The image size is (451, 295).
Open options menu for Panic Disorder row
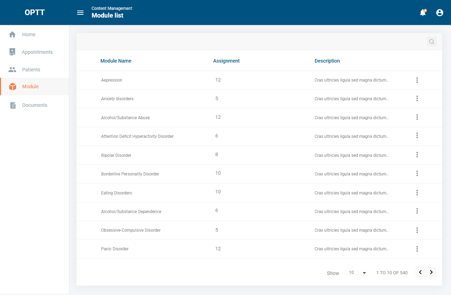point(417,249)
